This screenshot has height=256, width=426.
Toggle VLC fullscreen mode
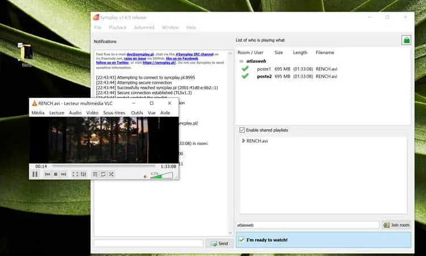[75, 174]
